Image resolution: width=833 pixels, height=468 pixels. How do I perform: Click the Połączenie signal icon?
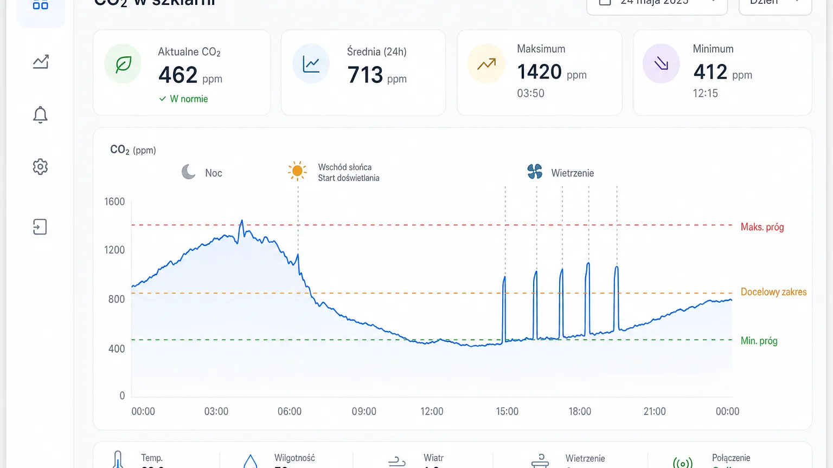tap(682, 462)
